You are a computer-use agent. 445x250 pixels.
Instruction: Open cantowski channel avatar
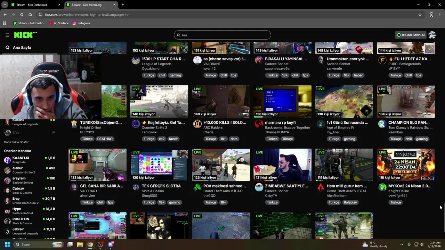(x=136, y=124)
